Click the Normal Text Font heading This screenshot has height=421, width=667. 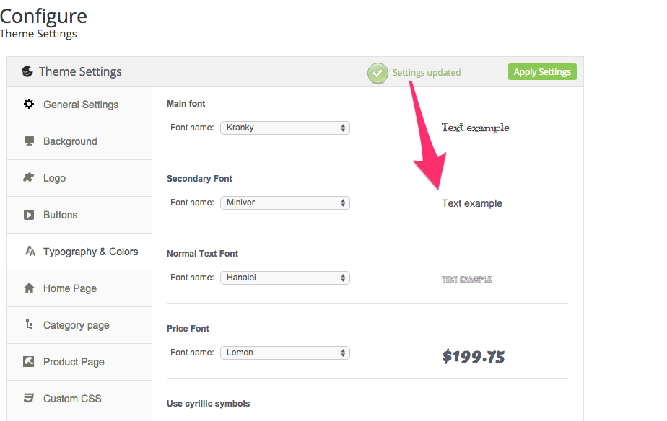tap(202, 254)
